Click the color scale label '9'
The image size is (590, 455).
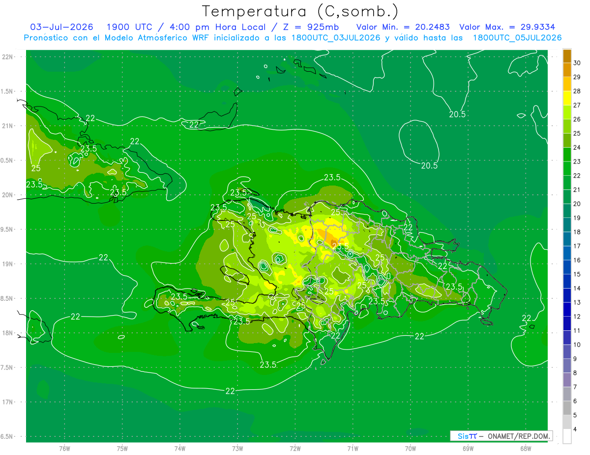tap(575, 359)
